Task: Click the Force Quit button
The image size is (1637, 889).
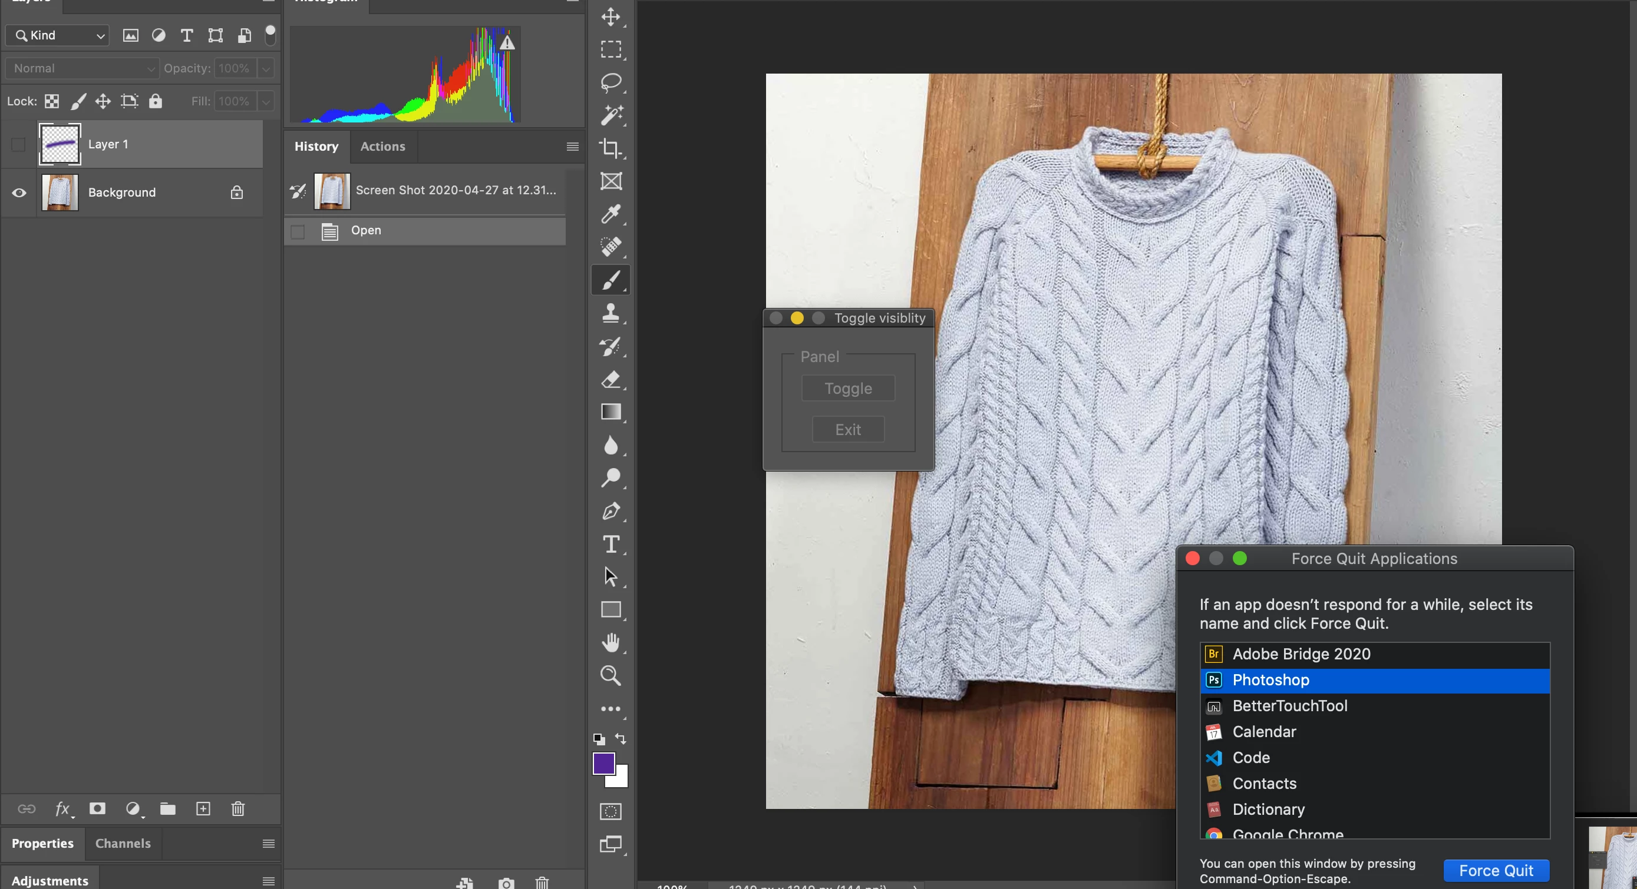Action: (x=1496, y=871)
